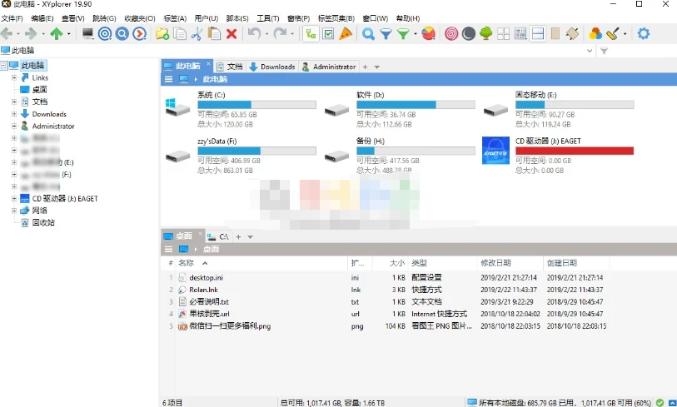Undo the last action via toolbar
The image size is (677, 407).
[254, 32]
